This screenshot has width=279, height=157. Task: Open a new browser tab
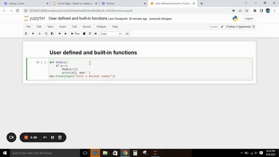pyautogui.click(x=201, y=3)
